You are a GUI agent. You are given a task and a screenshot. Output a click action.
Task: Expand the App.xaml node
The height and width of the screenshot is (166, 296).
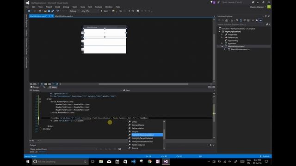point(222,43)
